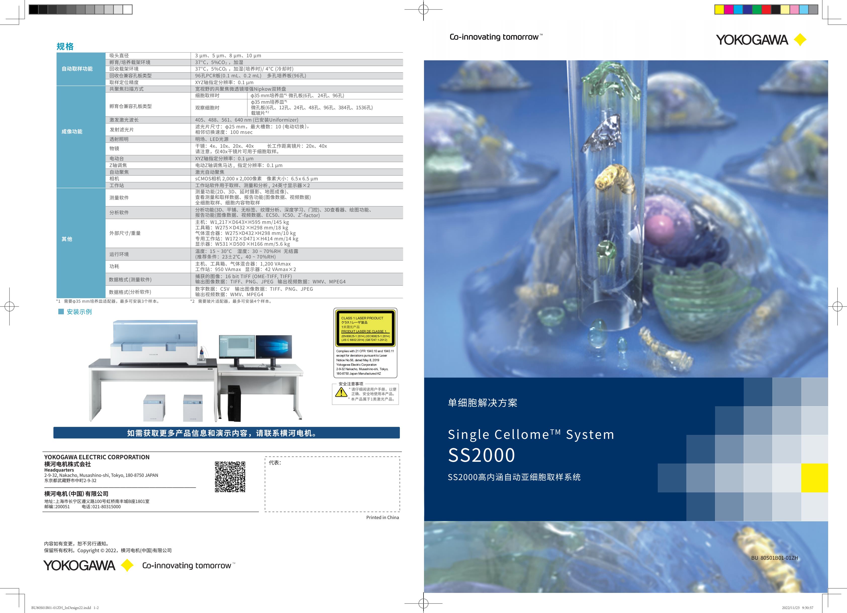
Task: Click the file name BU80S01B01-01ZH_InDesign22.indd slug
Action: (x=65, y=608)
